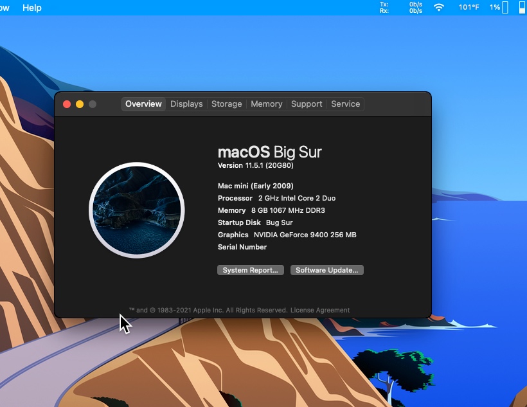Select the Overview tab

(143, 104)
